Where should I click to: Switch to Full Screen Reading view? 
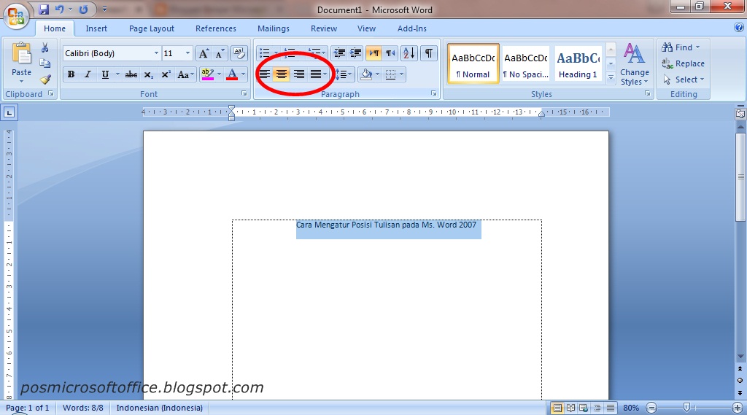point(570,408)
